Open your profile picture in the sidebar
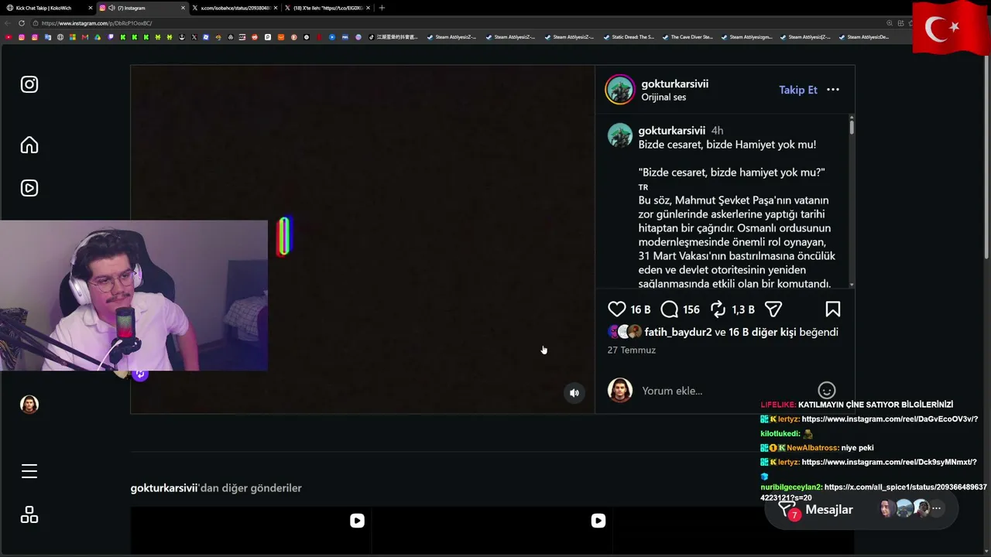The height and width of the screenshot is (557, 991). tap(29, 405)
